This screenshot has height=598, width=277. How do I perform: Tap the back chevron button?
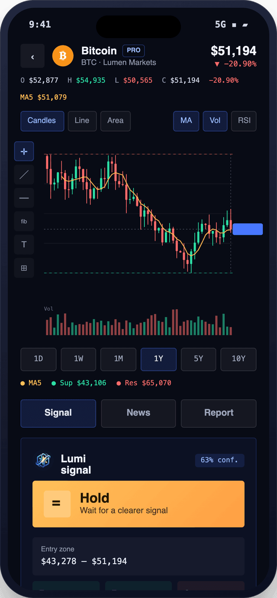[32, 56]
